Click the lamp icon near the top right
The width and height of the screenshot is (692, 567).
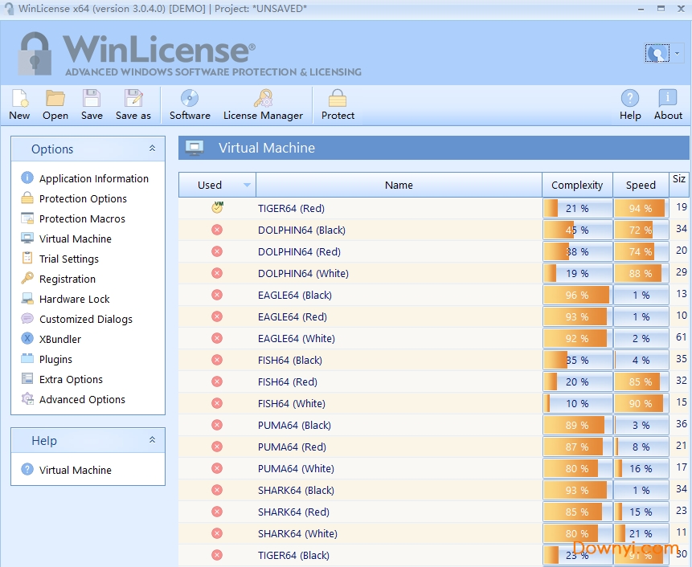(x=656, y=53)
